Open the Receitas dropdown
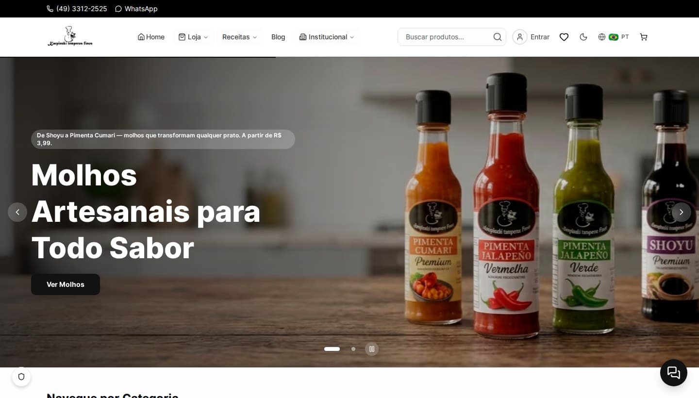Viewport: 699px width, 398px height. (x=239, y=37)
